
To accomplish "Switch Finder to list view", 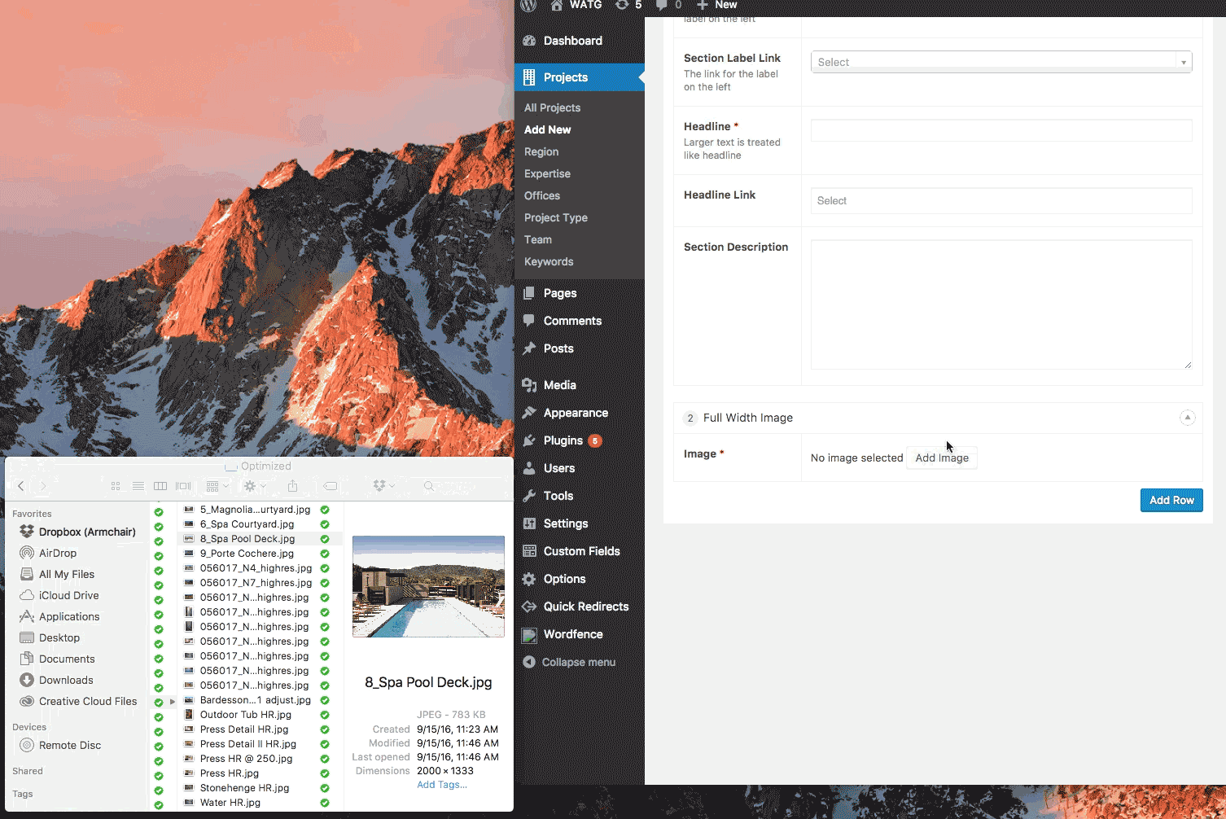I will [138, 486].
